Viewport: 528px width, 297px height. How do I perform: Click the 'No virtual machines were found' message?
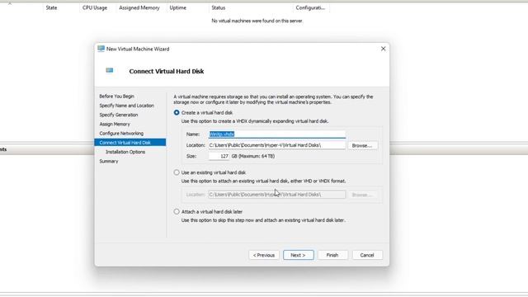click(x=257, y=21)
